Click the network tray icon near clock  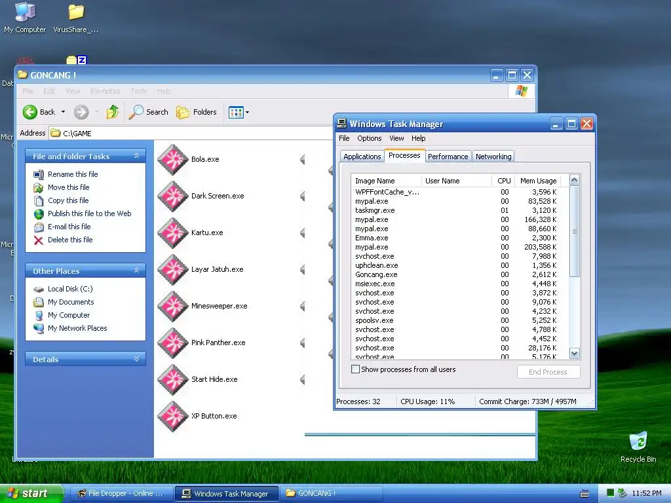[623, 493]
